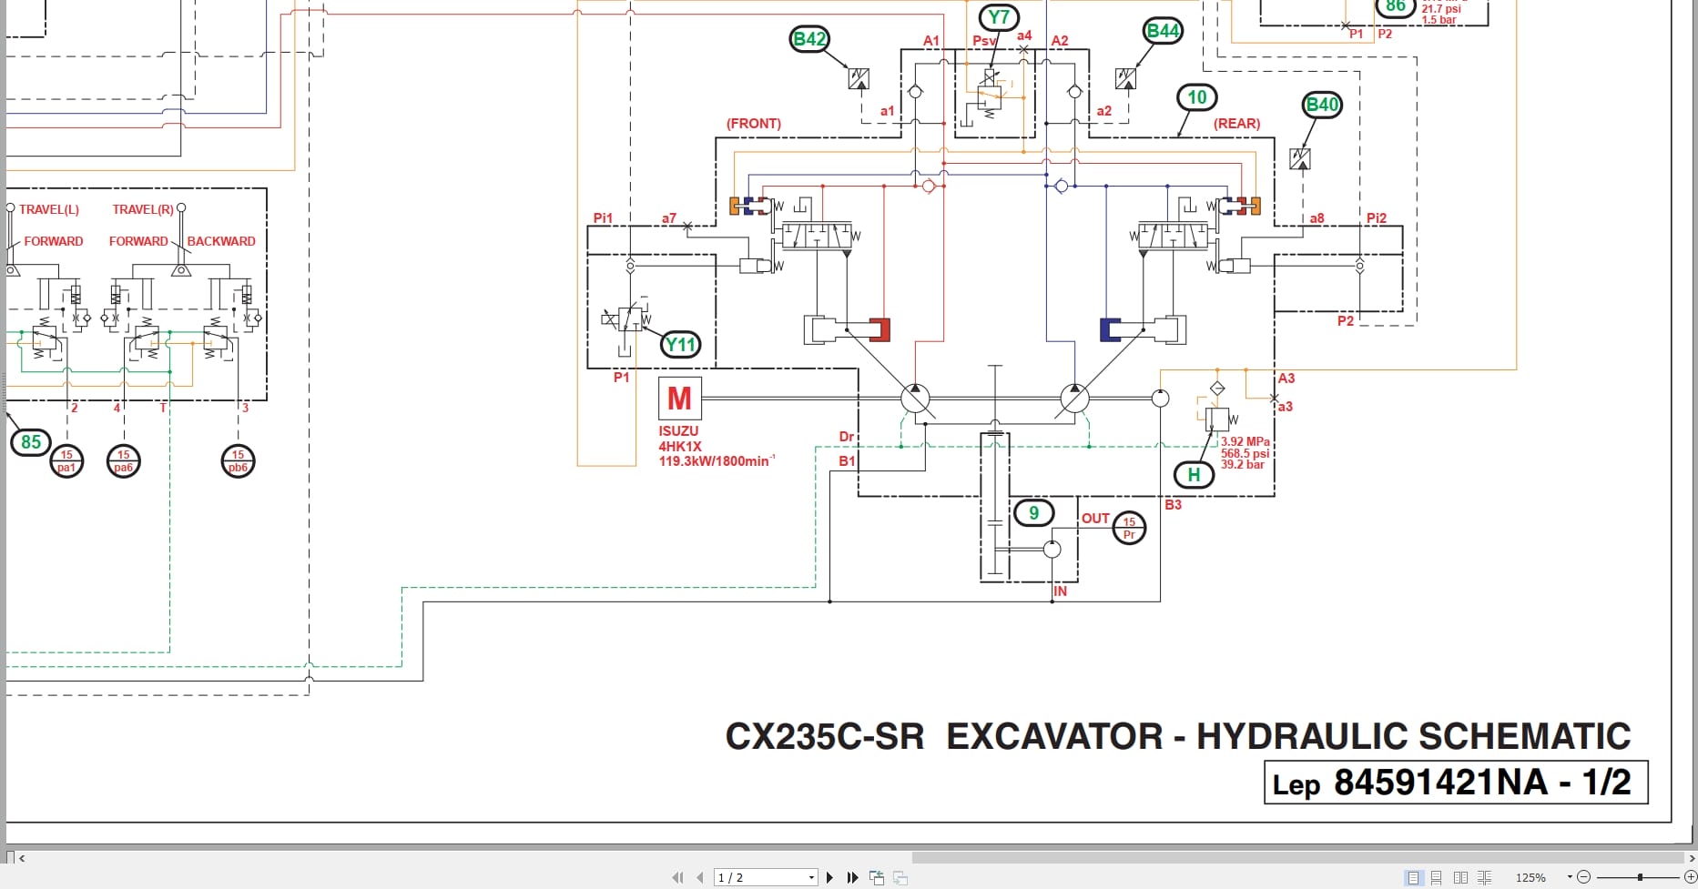Open the page number dropdown arrow
This screenshot has height=889, width=1698.
point(808,877)
